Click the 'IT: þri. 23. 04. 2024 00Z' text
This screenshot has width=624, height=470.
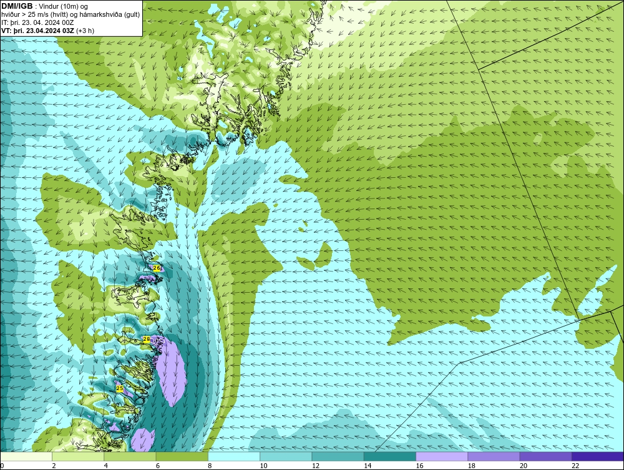click(x=38, y=22)
